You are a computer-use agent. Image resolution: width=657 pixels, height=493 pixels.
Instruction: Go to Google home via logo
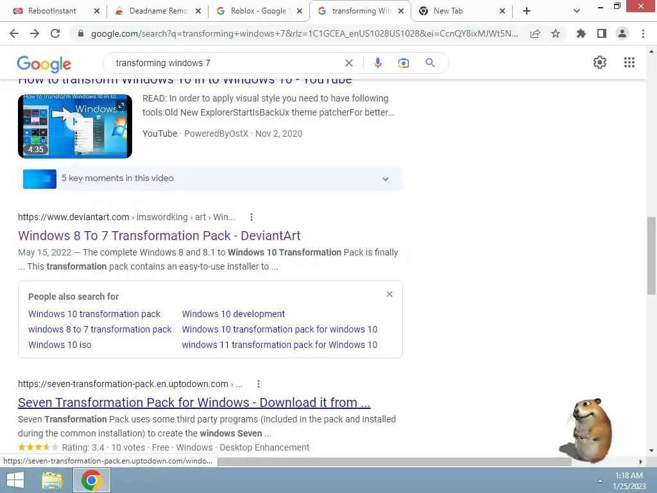(44, 64)
